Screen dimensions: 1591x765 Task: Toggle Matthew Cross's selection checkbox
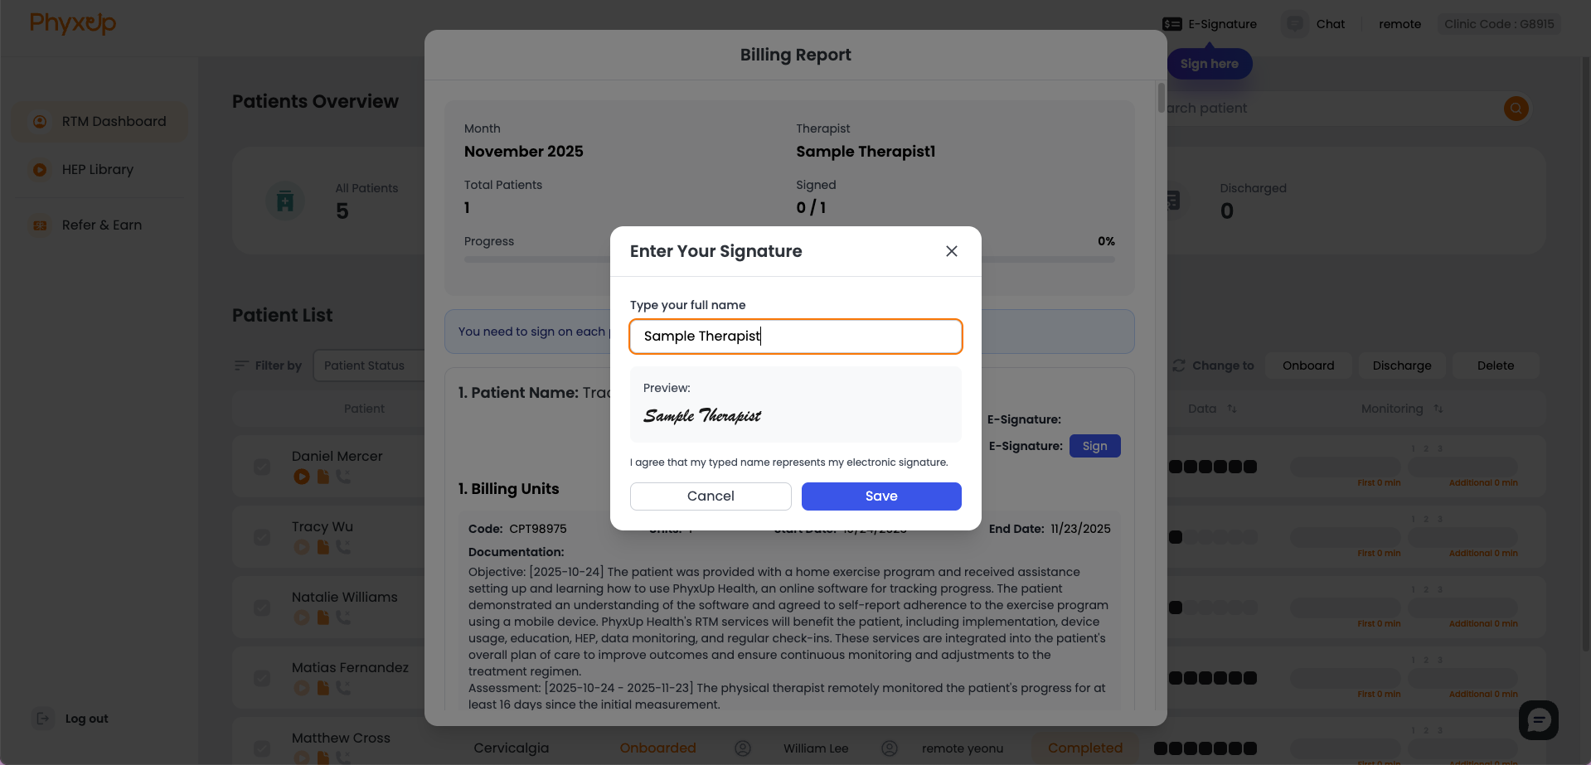pos(262,748)
